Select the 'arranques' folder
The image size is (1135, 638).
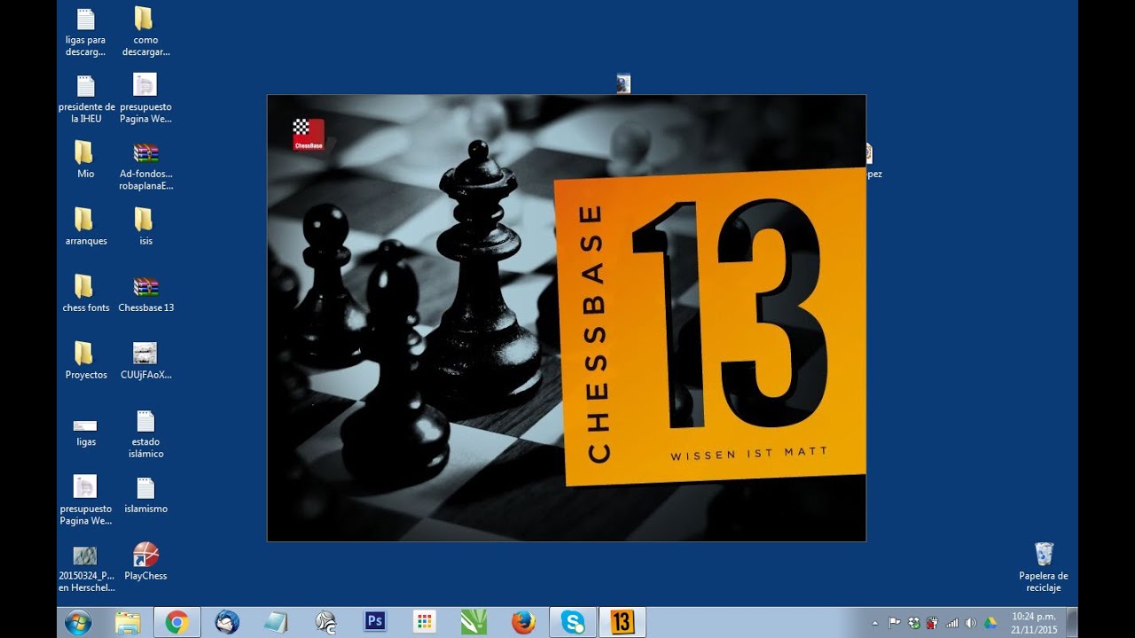(85, 227)
